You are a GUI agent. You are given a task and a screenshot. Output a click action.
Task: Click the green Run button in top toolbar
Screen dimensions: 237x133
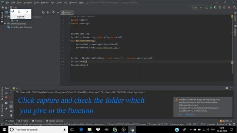click(x=207, y=7)
